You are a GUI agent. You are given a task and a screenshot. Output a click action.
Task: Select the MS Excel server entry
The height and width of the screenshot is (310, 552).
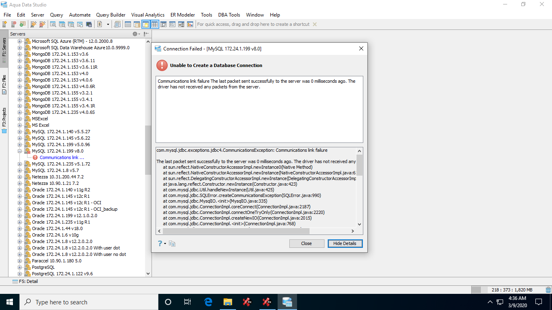(40, 125)
